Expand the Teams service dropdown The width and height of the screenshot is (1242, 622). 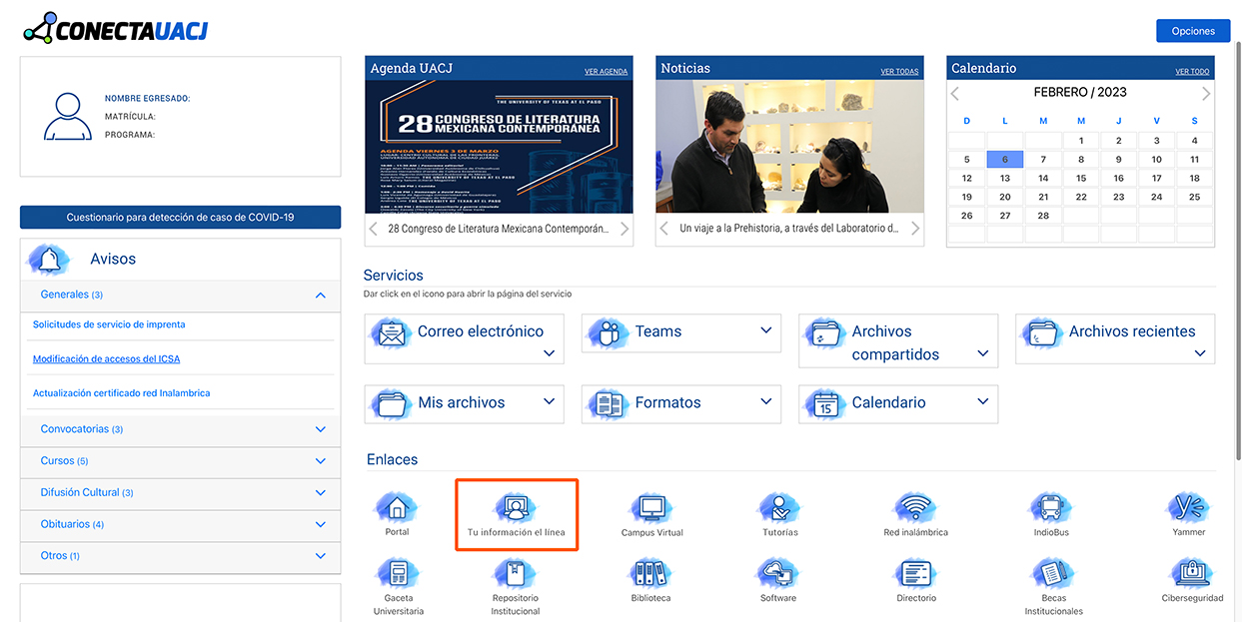766,330
